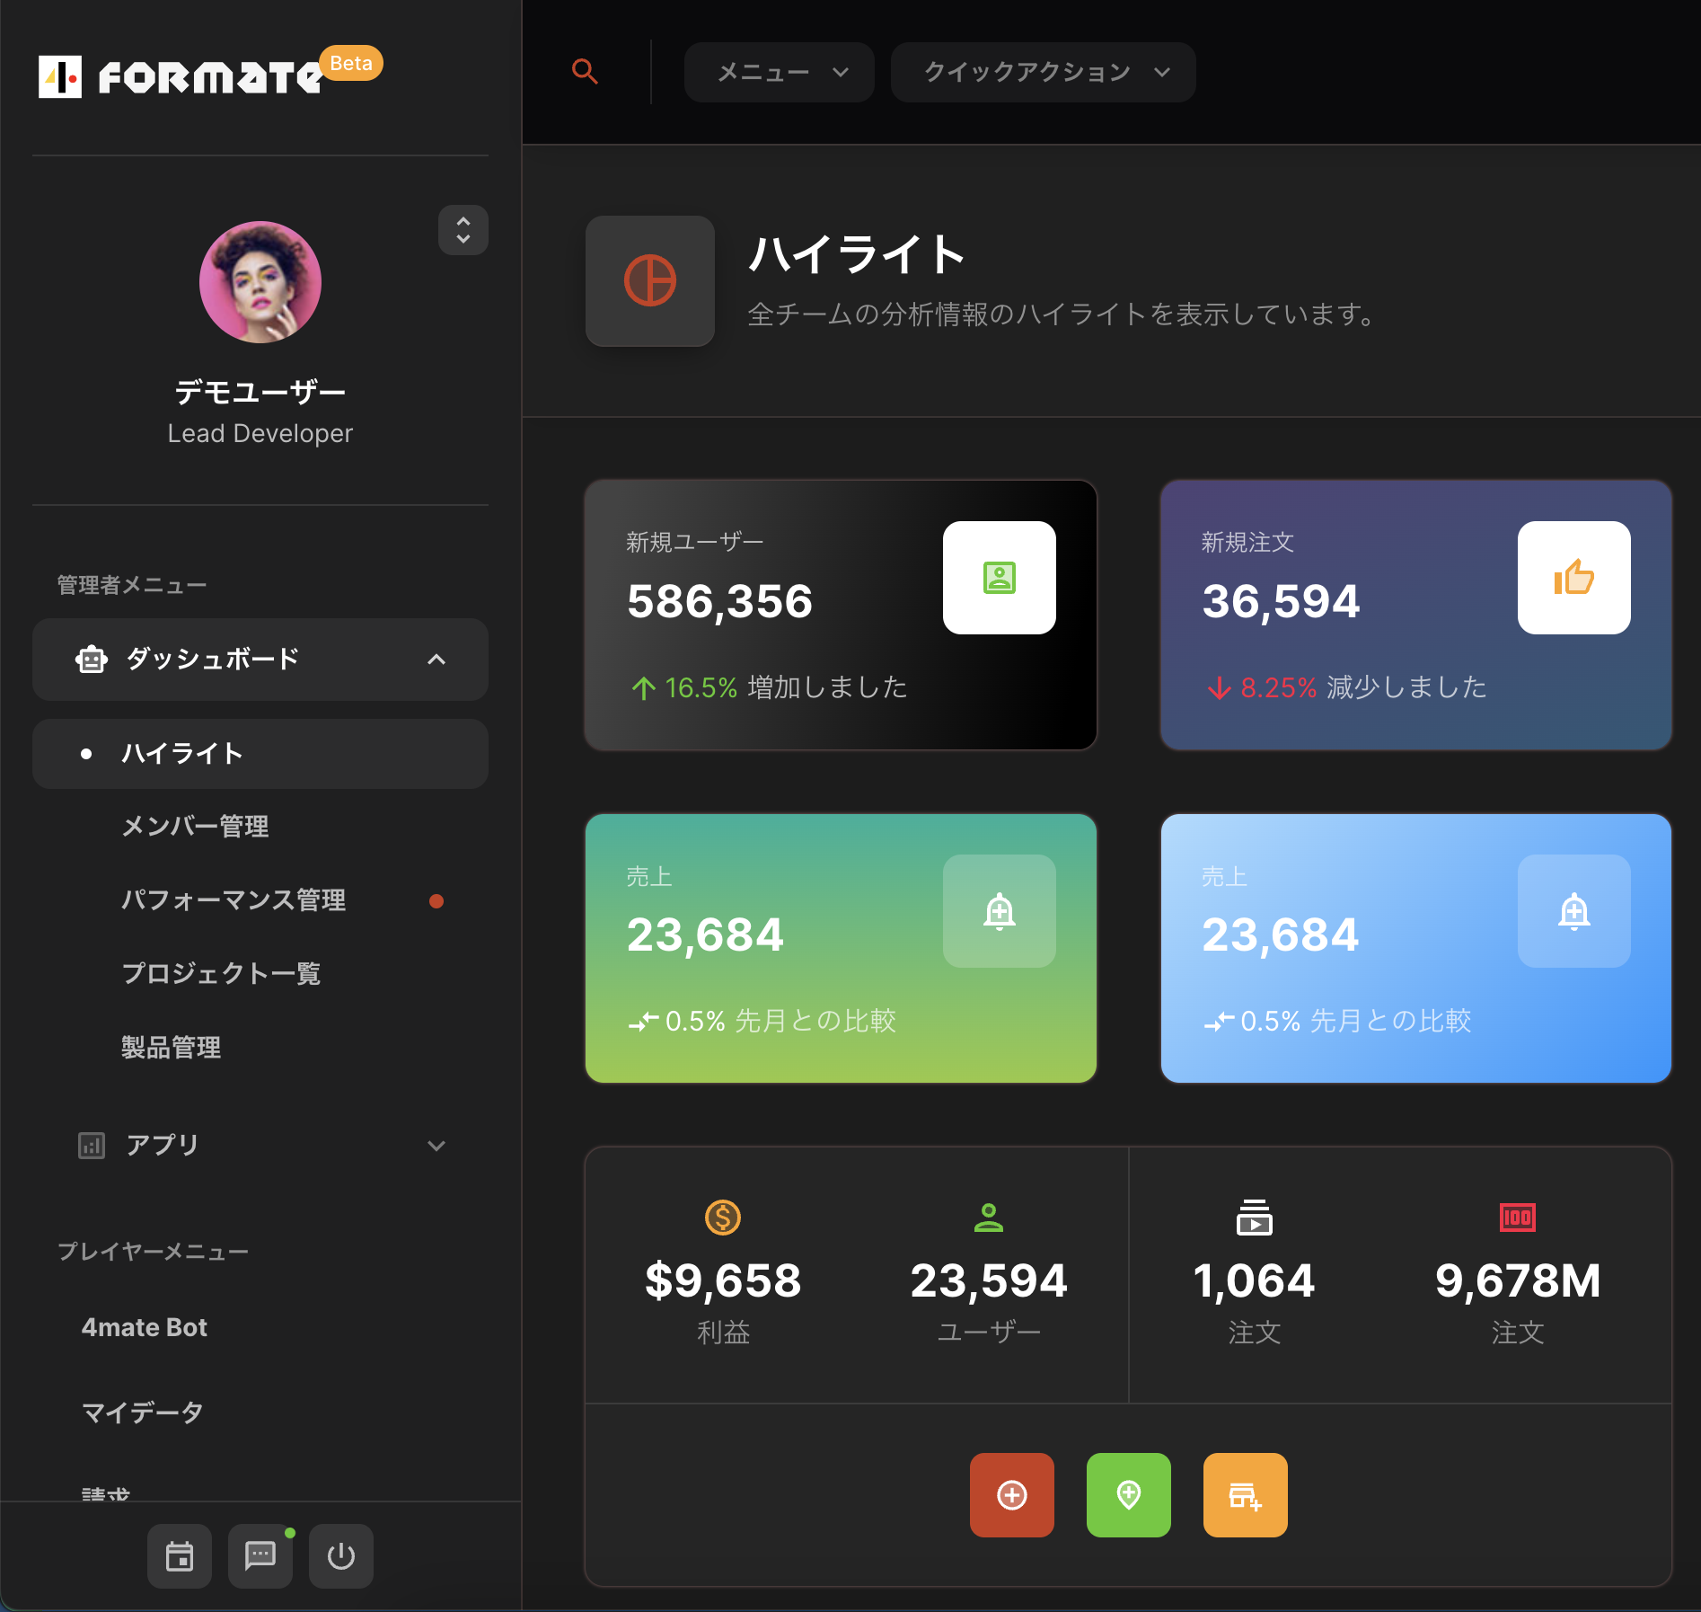This screenshot has width=1701, height=1612.
Task: Click the red add circle button
Action: click(1011, 1495)
